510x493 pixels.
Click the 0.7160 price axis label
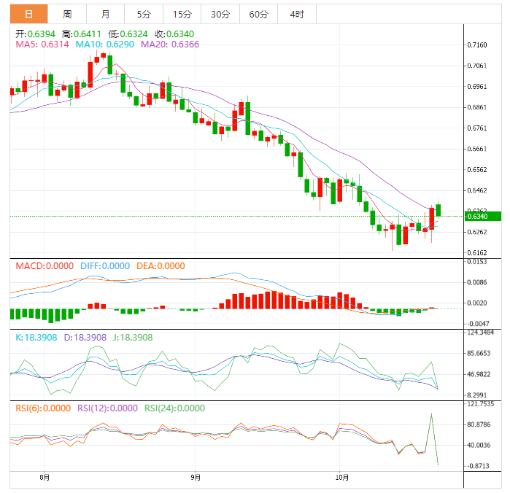(477, 45)
